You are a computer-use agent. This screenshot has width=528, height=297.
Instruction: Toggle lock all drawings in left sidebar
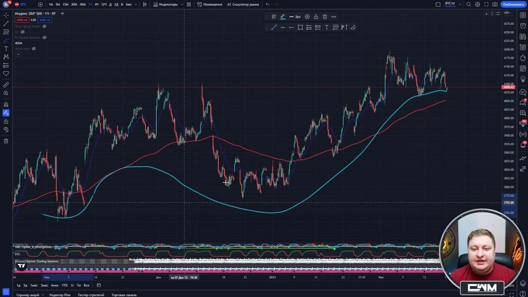click(x=6, y=121)
